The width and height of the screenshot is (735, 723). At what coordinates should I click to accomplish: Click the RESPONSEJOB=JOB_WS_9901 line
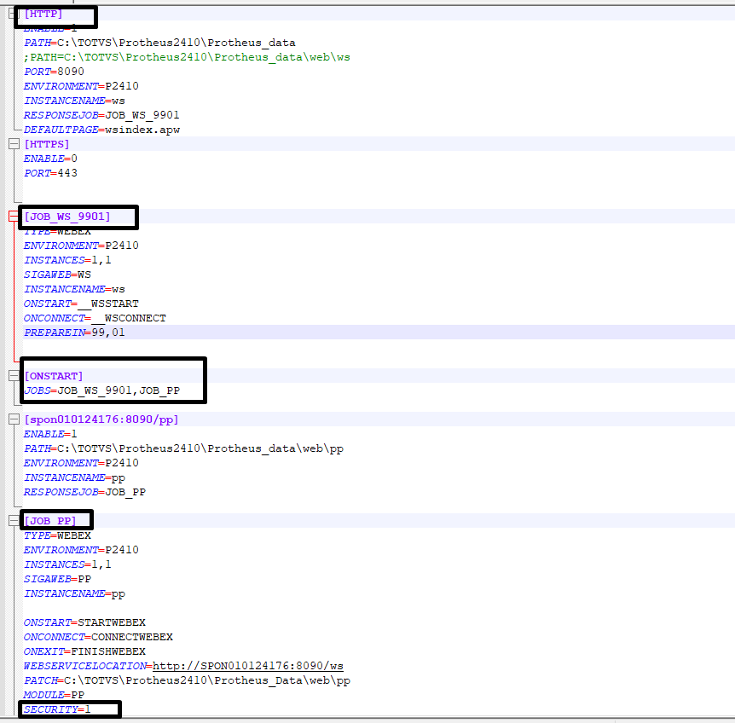101,115
